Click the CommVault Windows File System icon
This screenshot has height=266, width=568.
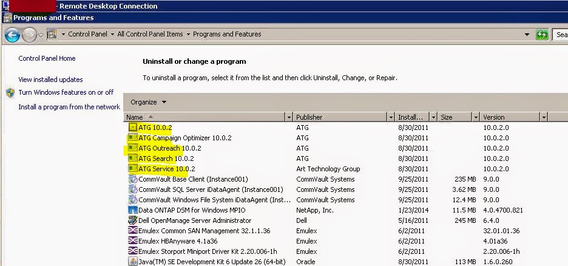(x=133, y=200)
